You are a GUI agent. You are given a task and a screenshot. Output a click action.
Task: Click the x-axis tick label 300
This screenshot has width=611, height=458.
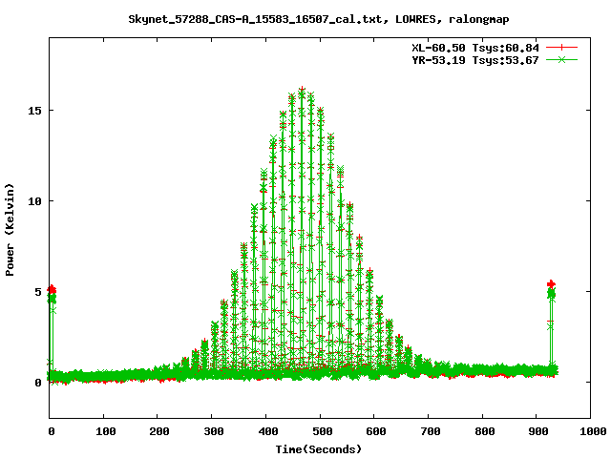(214, 431)
